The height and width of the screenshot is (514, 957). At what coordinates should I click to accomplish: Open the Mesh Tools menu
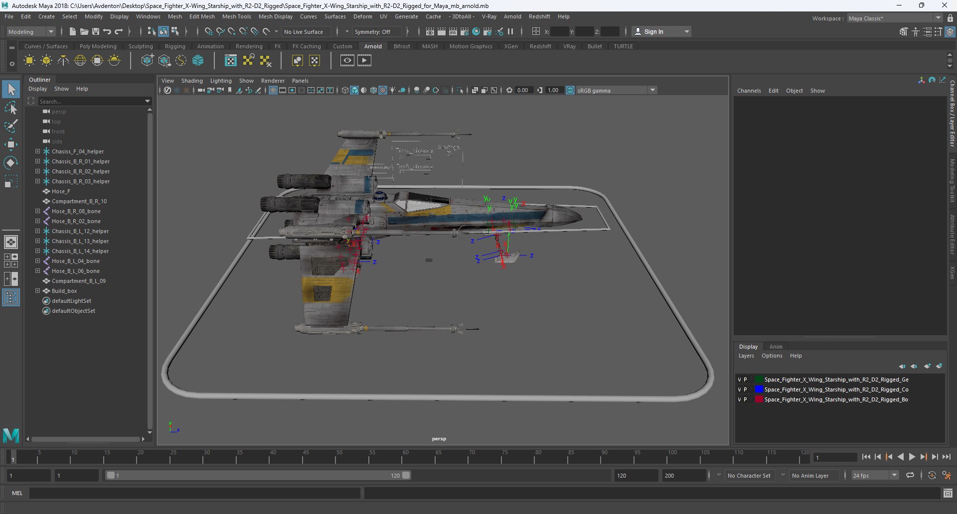coord(236,16)
